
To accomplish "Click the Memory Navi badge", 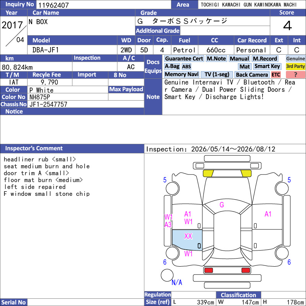I will tap(181, 74).
